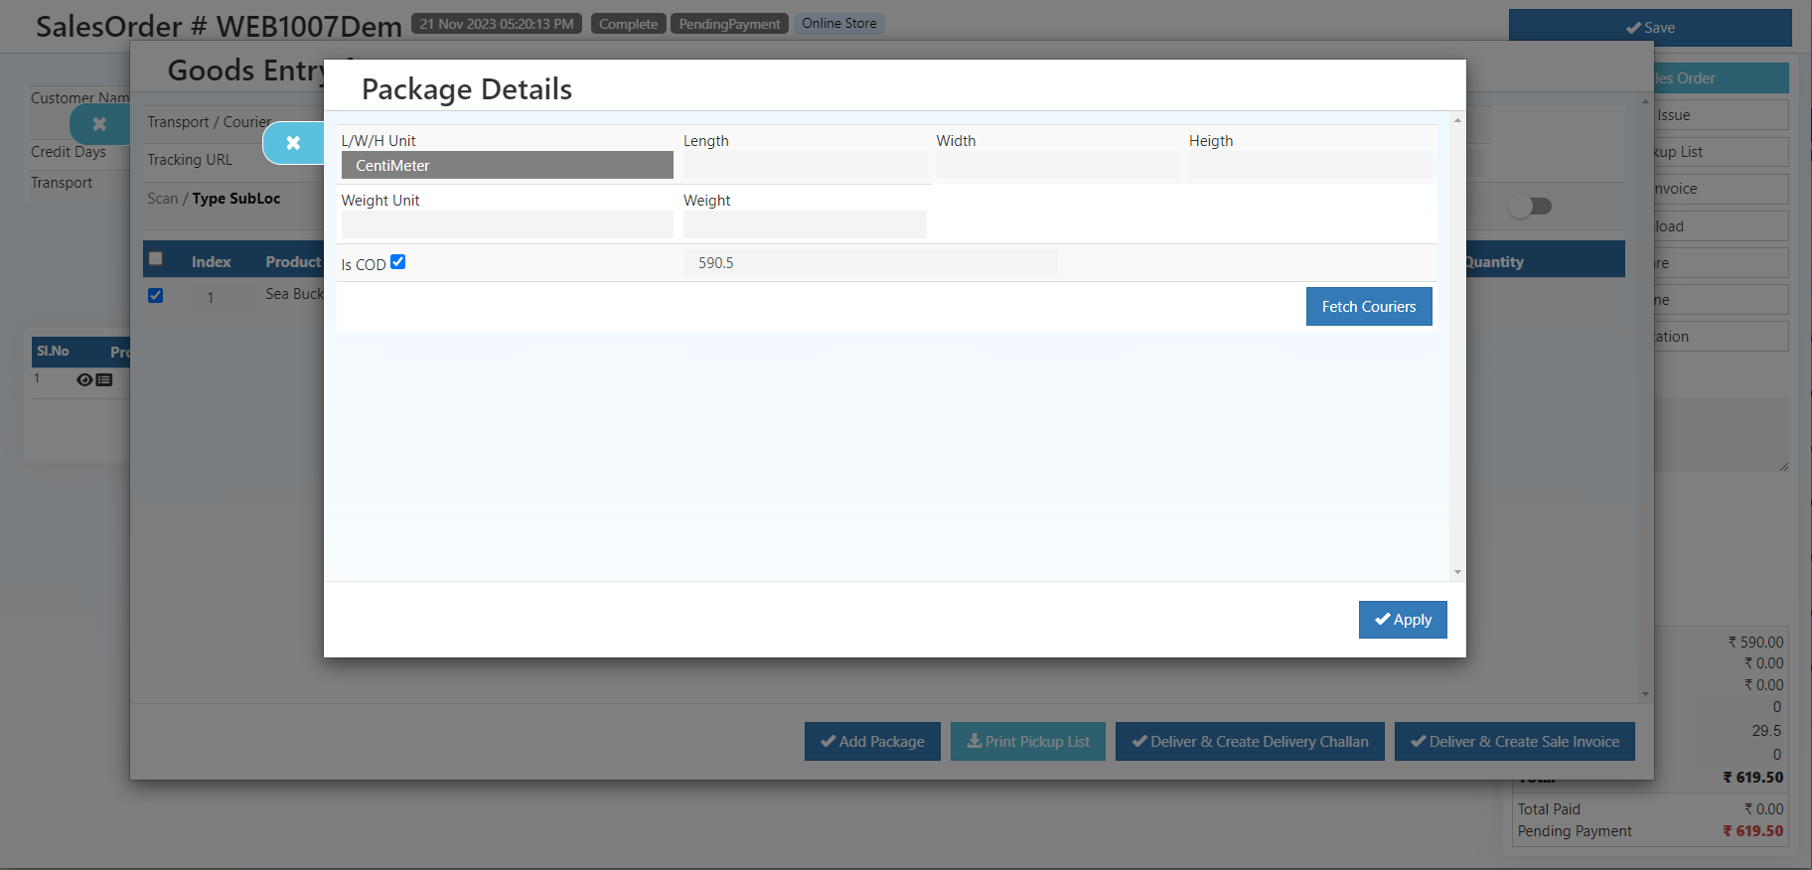
Task: Click the PendingPayment status badge
Action: (x=730, y=24)
